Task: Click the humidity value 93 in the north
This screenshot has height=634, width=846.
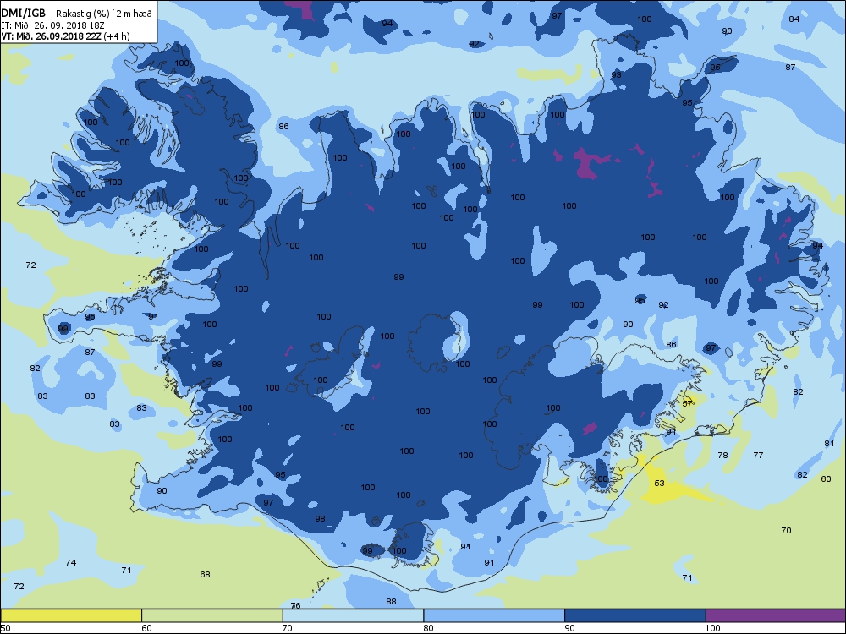Action: [x=616, y=75]
